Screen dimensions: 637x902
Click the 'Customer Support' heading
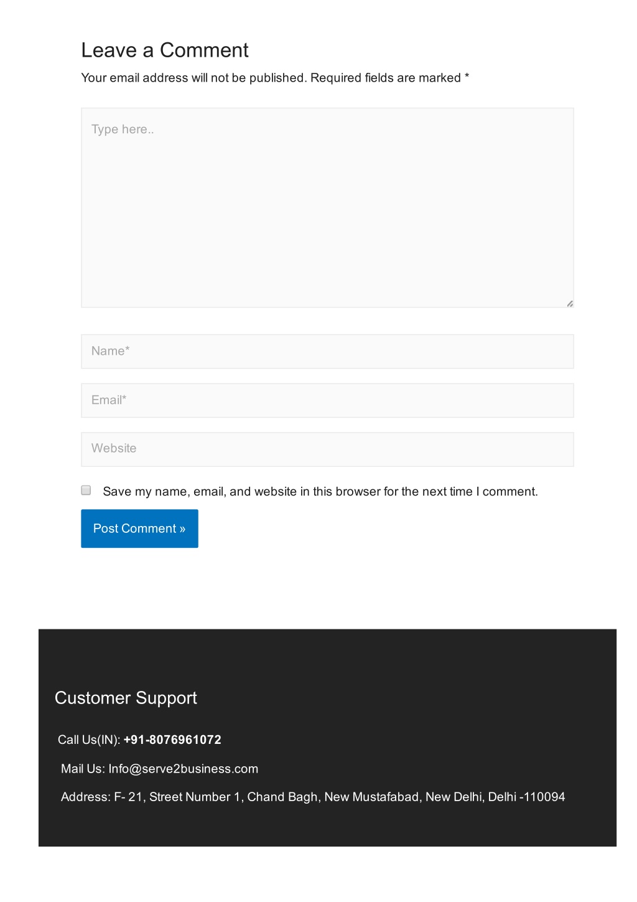126,698
